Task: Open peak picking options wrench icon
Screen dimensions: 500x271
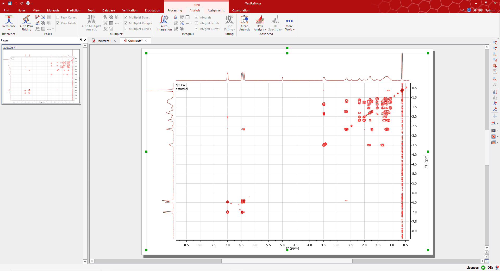Action: 43,17
